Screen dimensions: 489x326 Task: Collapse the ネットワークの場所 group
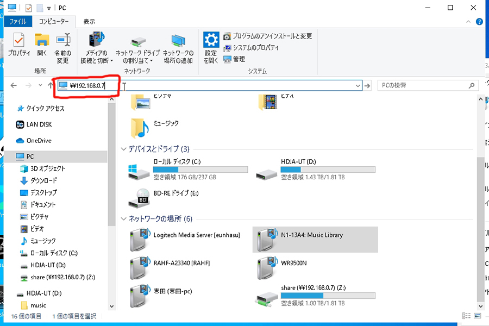(124, 219)
